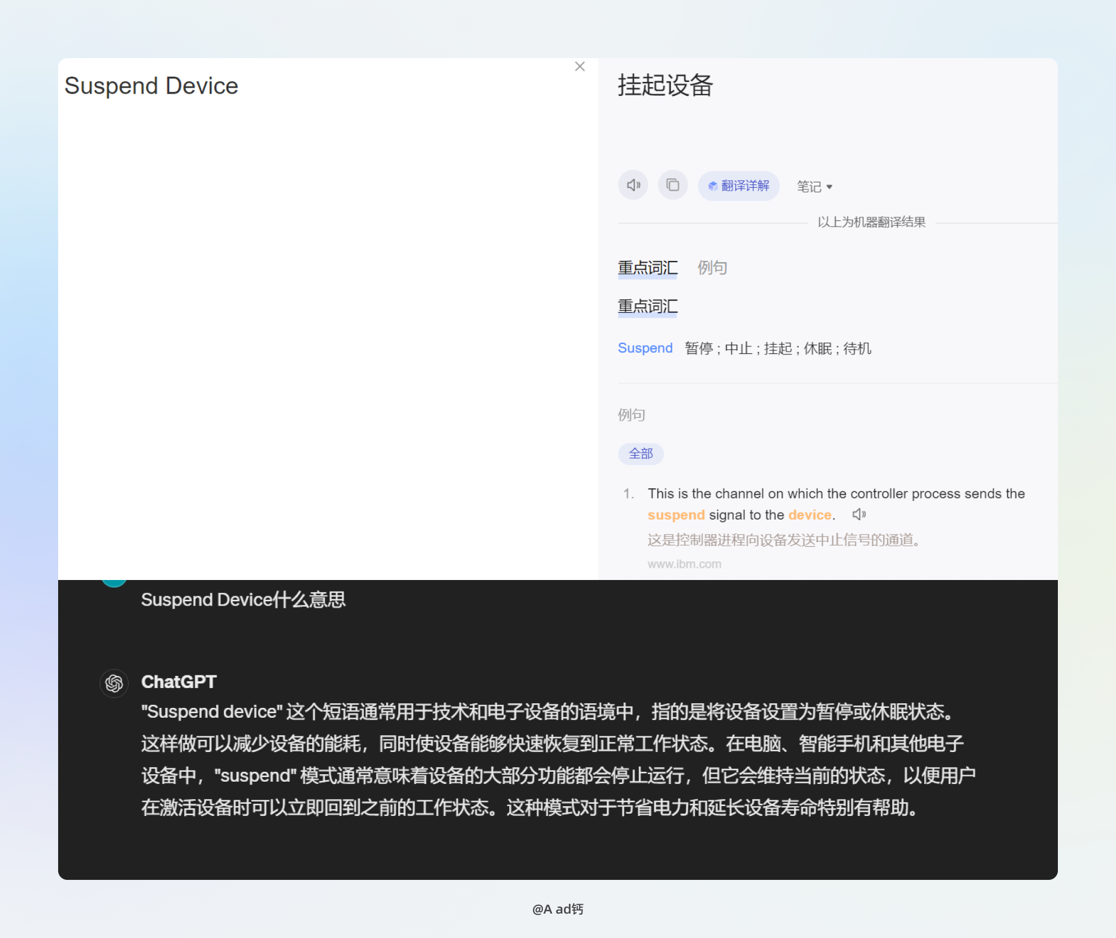The width and height of the screenshot is (1116, 938).
Task: Click the ChatGPT answer paragraph text
Action: (x=559, y=760)
